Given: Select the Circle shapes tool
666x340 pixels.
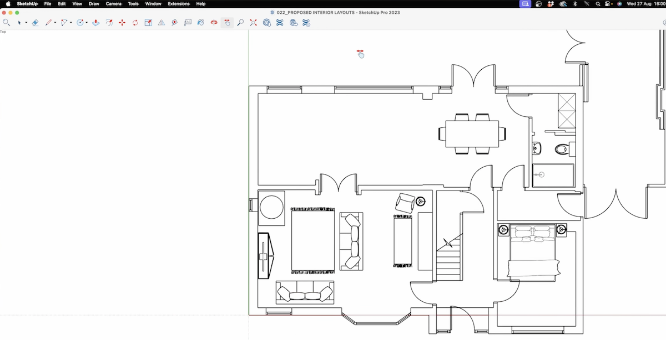Looking at the screenshot, I should click(80, 23).
